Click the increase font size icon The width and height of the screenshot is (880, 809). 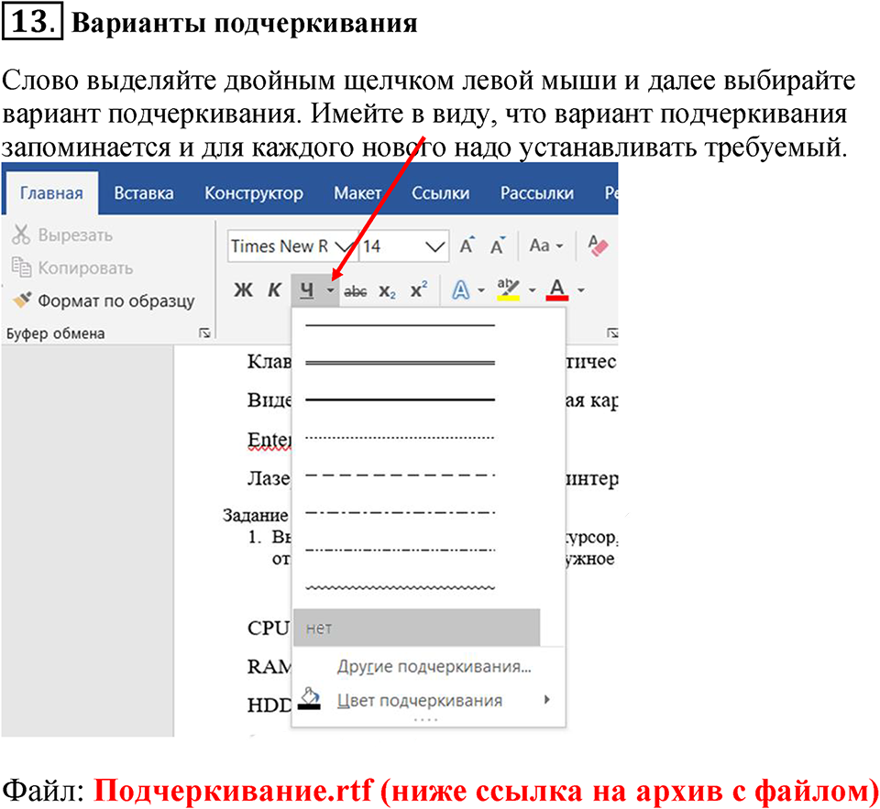[x=467, y=246]
